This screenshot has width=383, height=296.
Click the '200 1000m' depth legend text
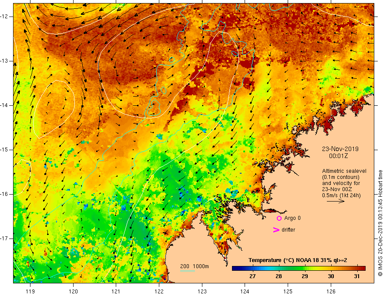[x=195, y=266]
